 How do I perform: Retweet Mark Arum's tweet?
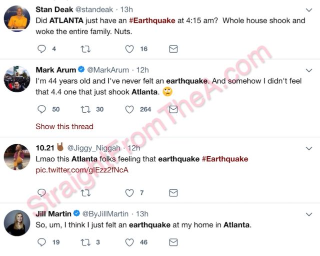coord(85,109)
